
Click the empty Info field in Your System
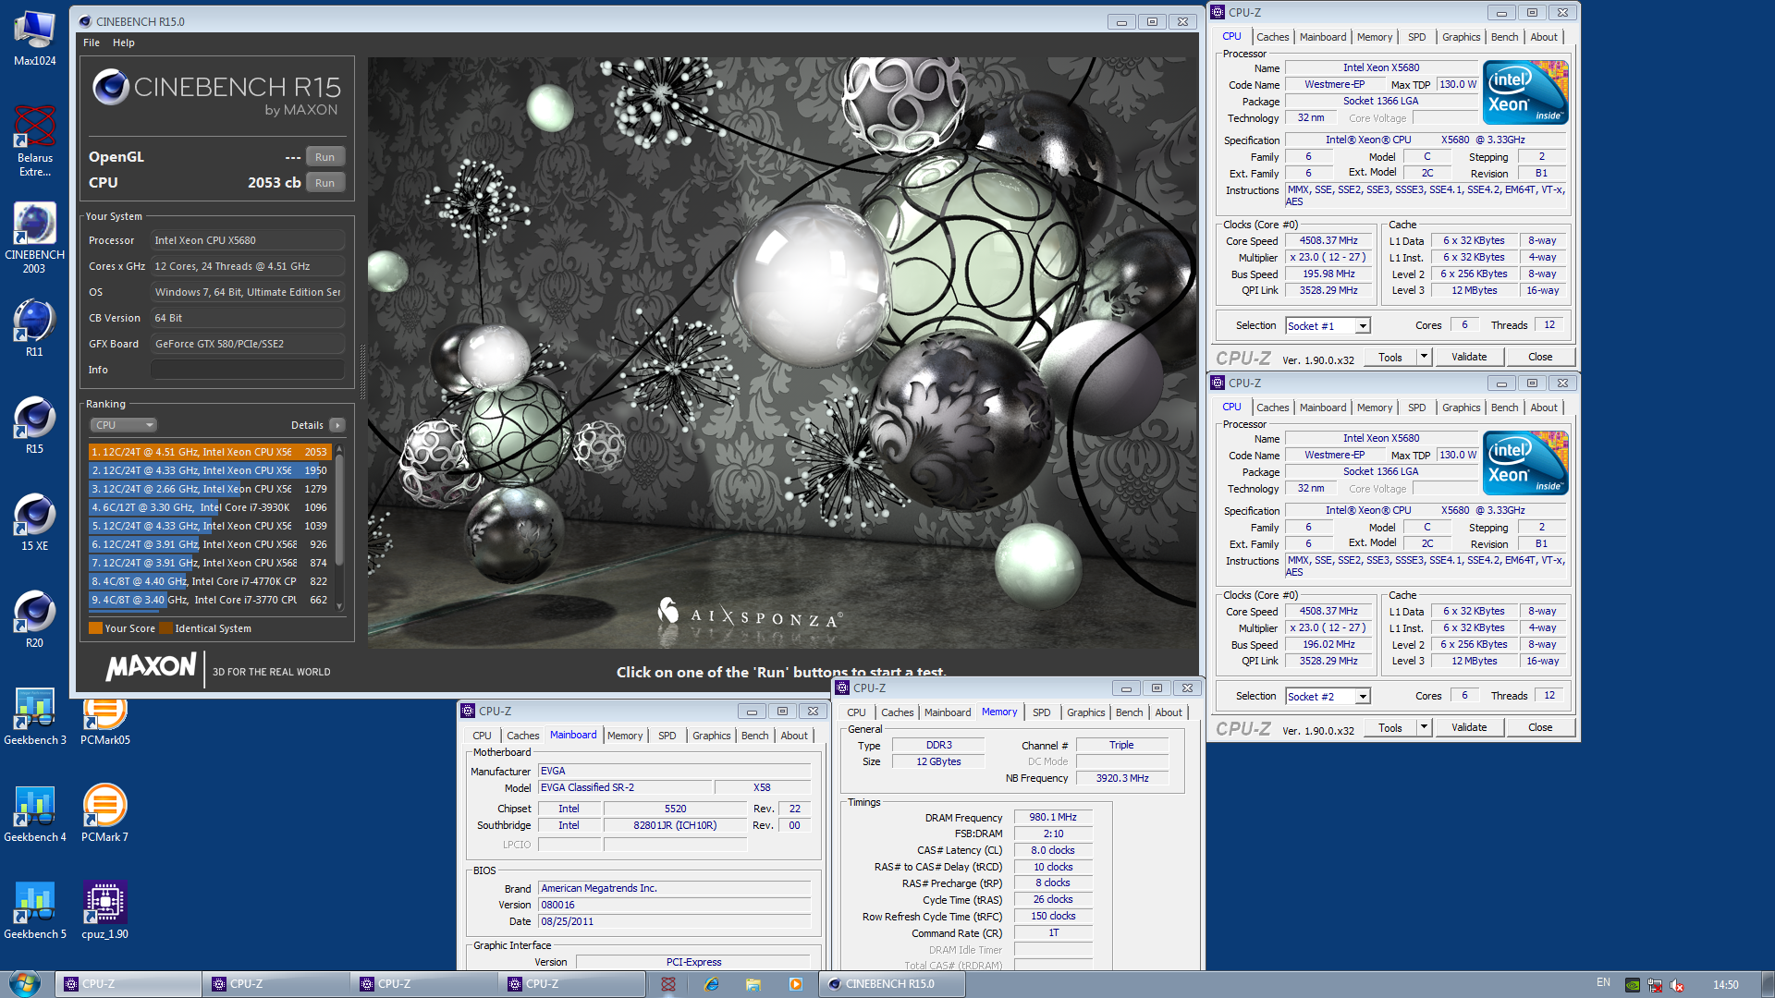tap(247, 370)
